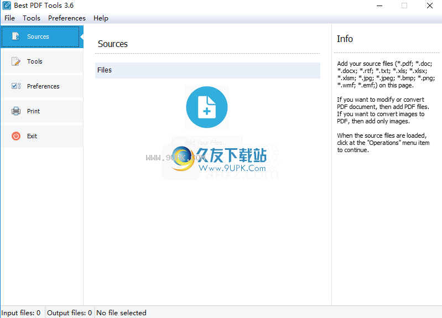Click the 'Input files: 0' status entry

[x=21, y=313]
